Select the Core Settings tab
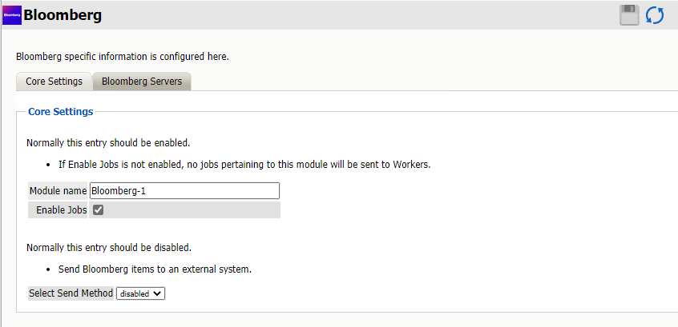The image size is (678, 327). [54, 82]
